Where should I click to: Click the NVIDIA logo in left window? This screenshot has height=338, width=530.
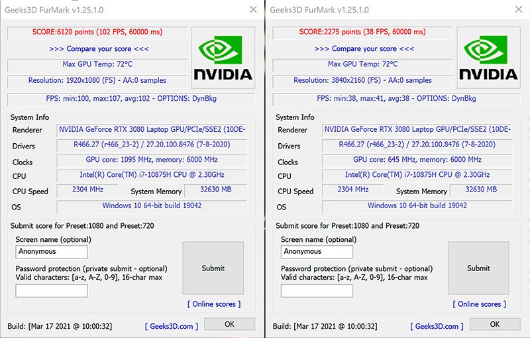(x=223, y=58)
